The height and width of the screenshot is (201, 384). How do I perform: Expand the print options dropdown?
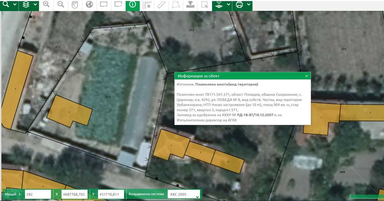click(x=249, y=5)
